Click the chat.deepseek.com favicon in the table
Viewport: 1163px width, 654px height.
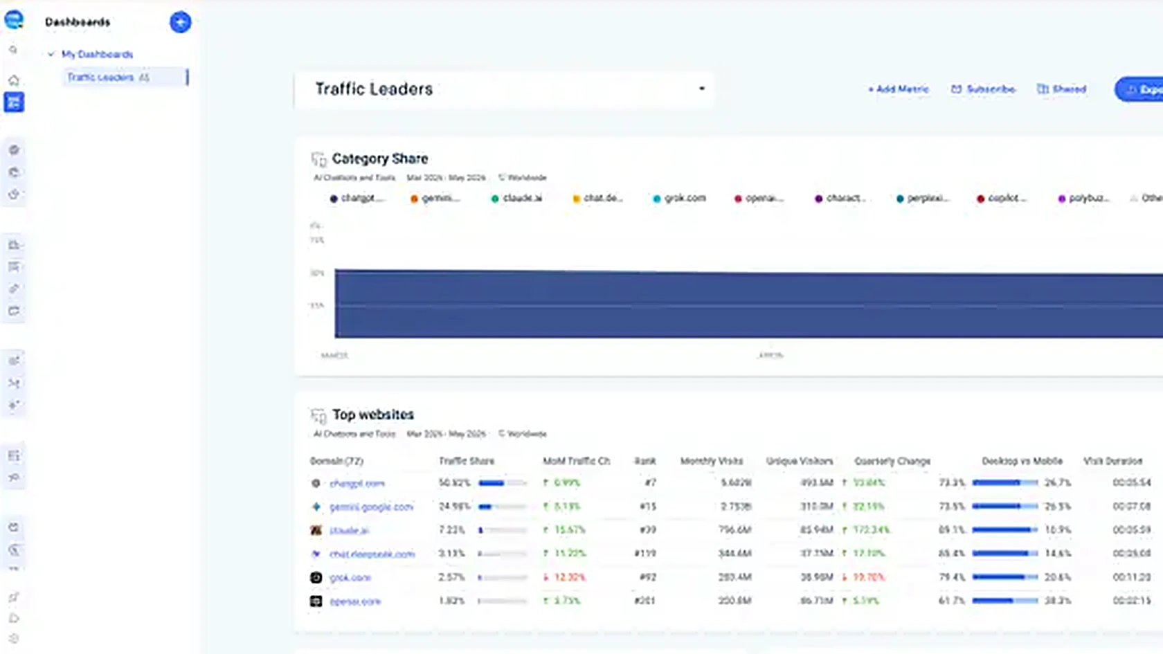(x=316, y=554)
